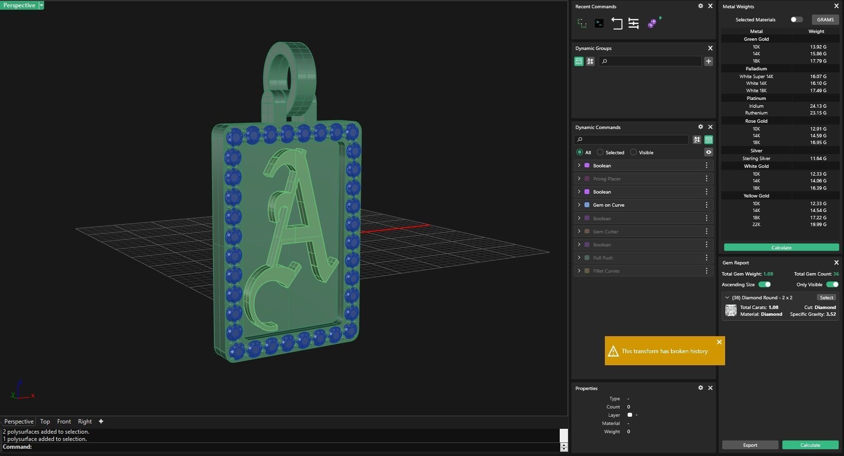Click the dashed selection icon in Recent Commands

click(x=582, y=23)
